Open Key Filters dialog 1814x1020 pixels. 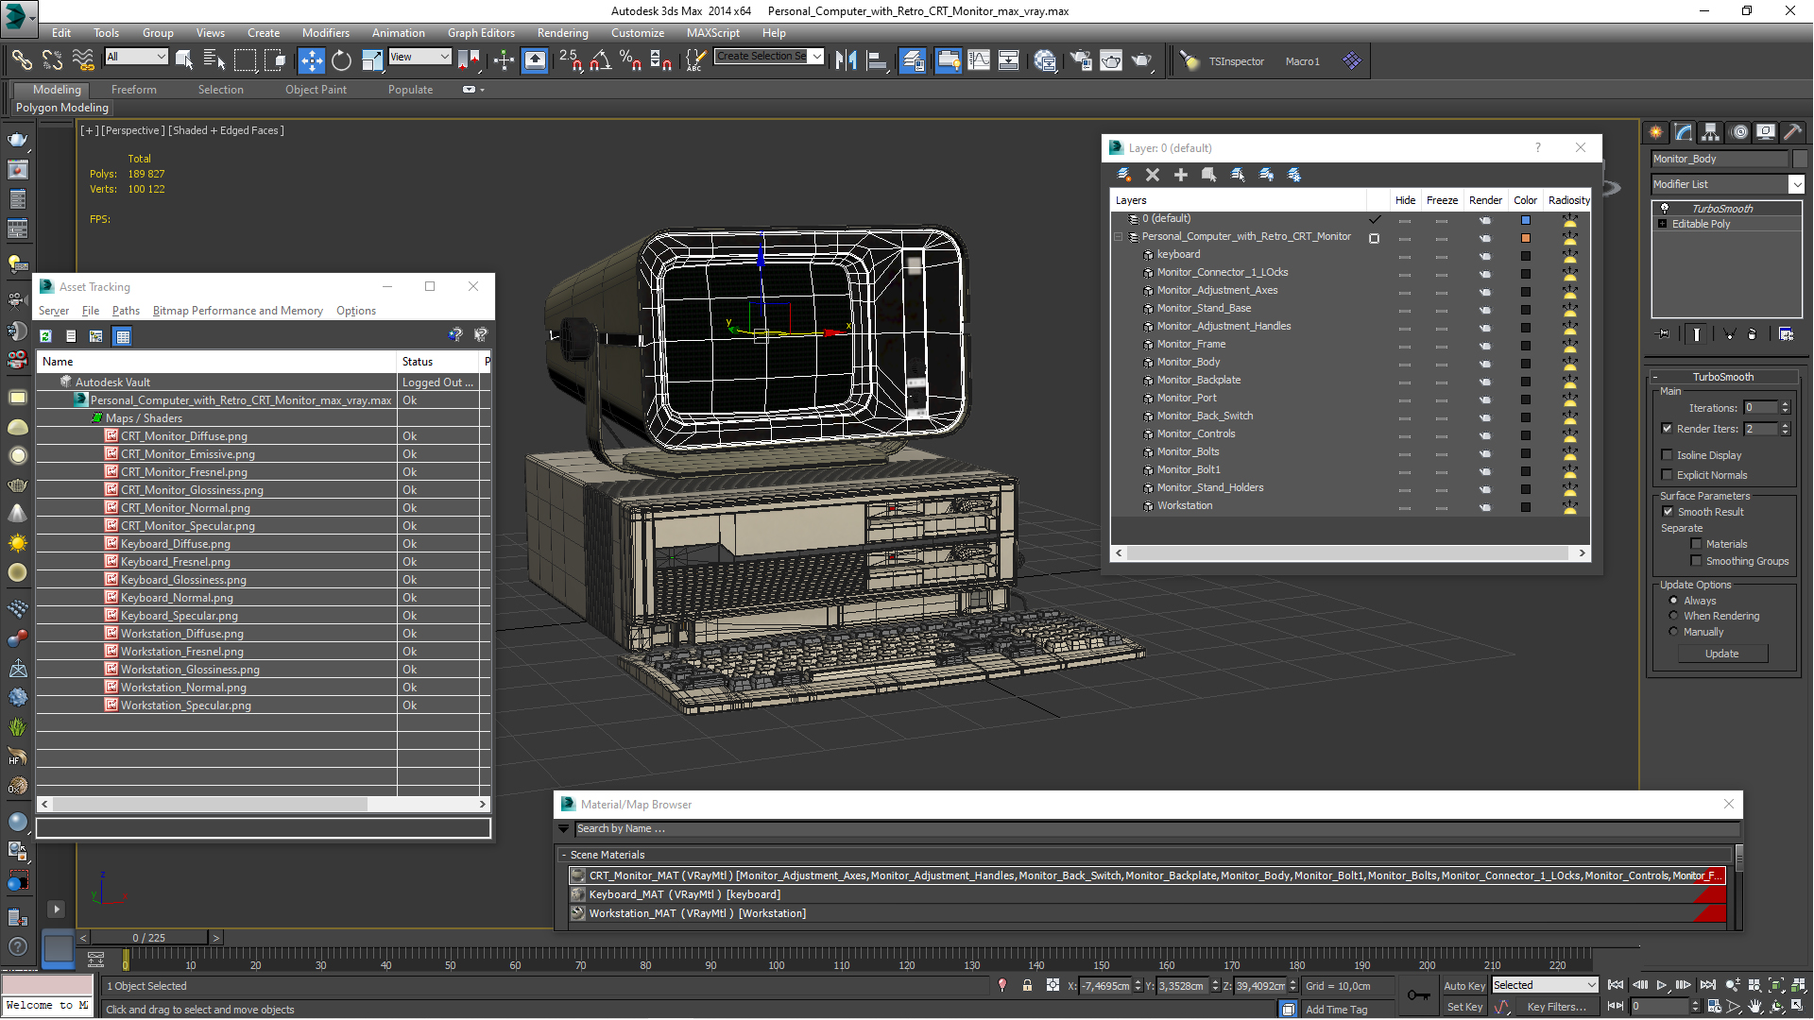tap(1556, 1007)
